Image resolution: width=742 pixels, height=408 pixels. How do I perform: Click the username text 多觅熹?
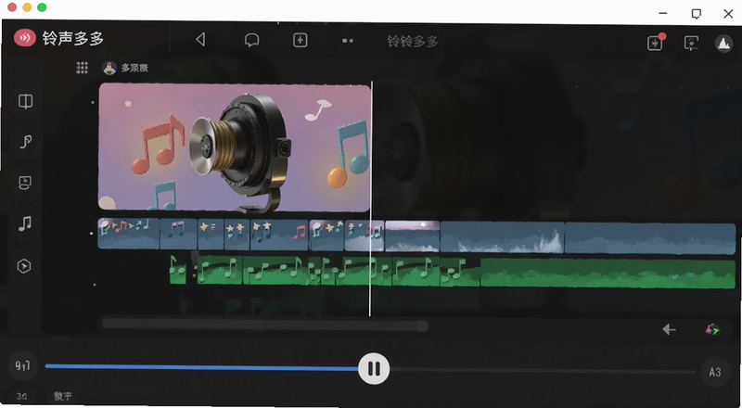[x=134, y=69]
